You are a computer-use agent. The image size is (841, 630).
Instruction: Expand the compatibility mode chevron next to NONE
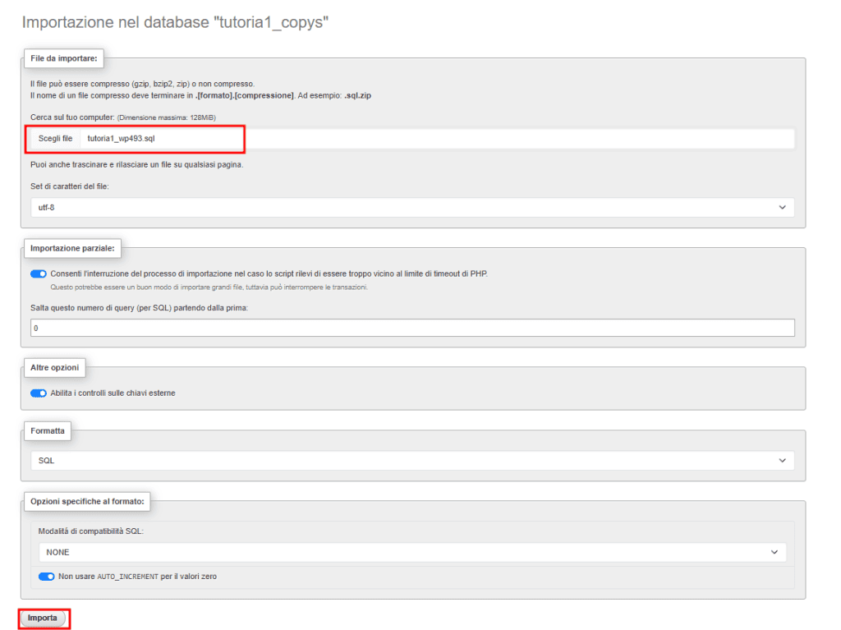click(774, 552)
